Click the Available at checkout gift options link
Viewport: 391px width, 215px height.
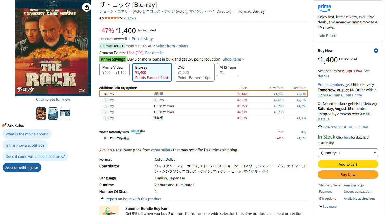coord(359,199)
